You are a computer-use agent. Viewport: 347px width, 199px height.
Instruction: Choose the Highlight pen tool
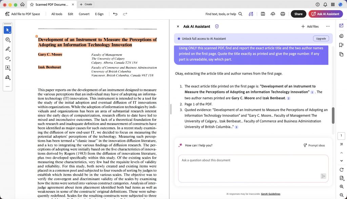(x=7, y=49)
